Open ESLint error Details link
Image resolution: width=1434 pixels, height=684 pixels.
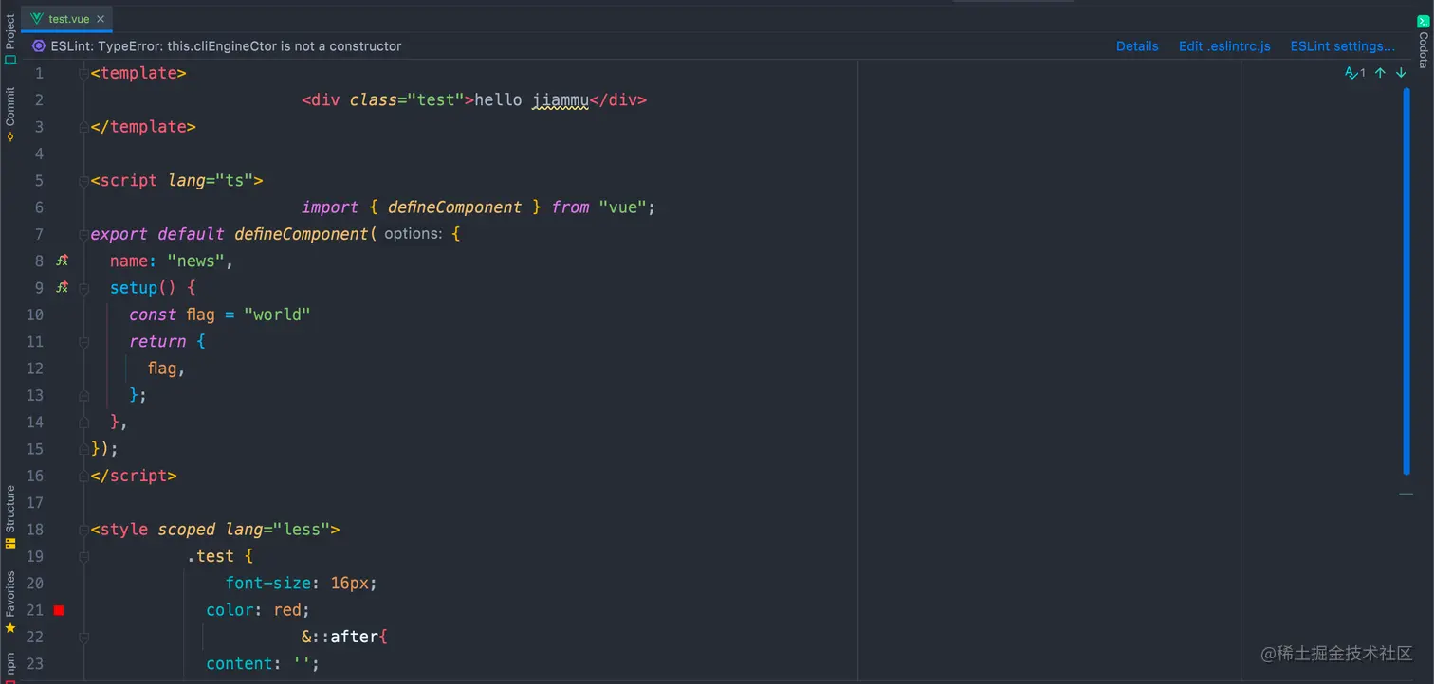(1137, 45)
